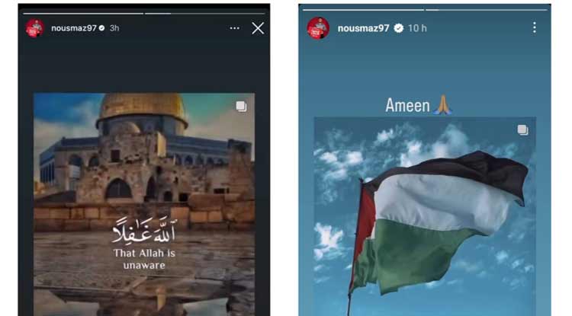The image size is (572, 316).
Task: Jump to first progress segment of right story
Action: coord(363,10)
